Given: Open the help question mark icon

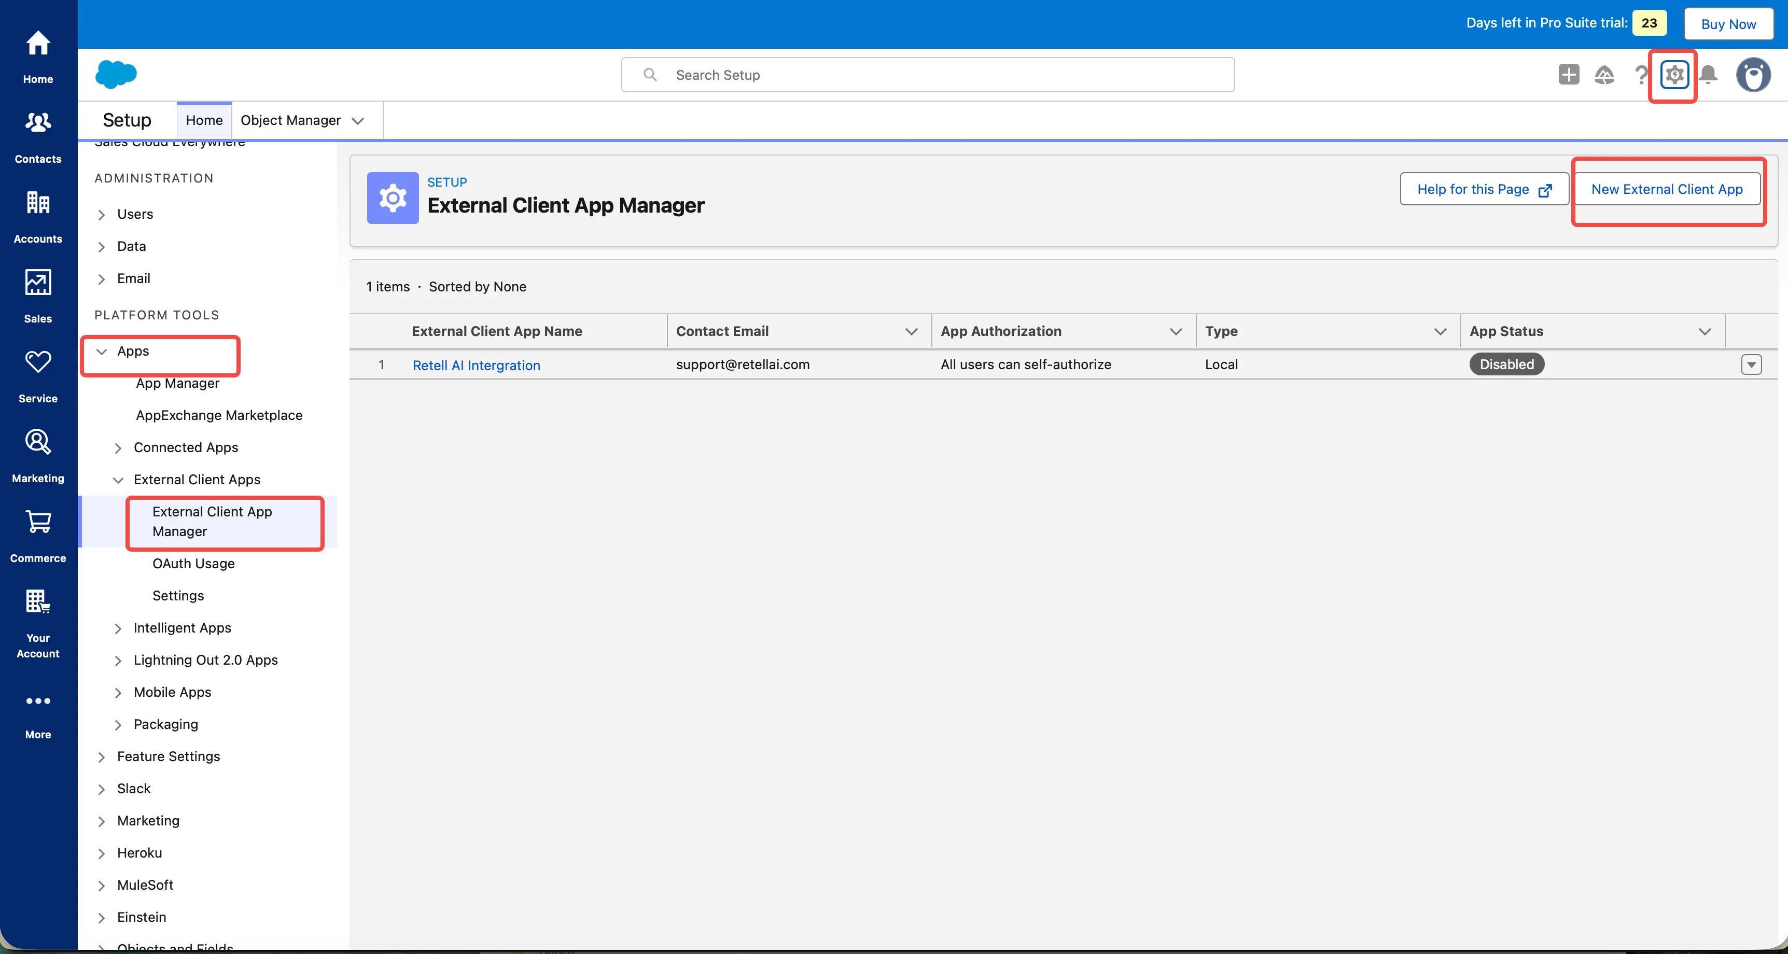Looking at the screenshot, I should tap(1641, 74).
